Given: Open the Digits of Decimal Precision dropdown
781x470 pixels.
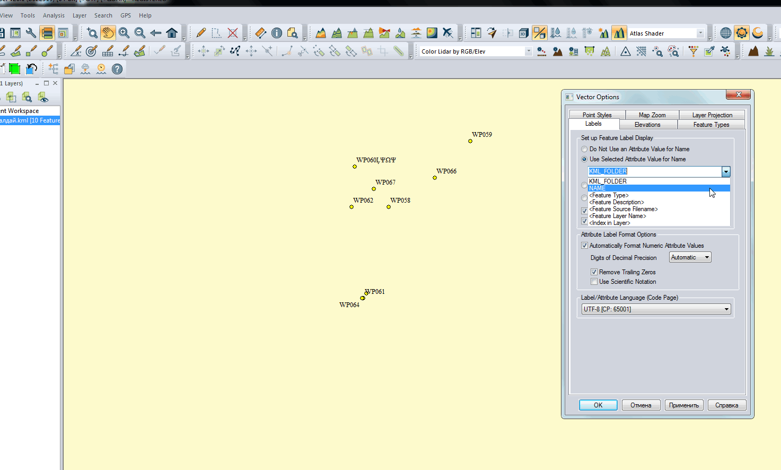Looking at the screenshot, I should (690, 257).
